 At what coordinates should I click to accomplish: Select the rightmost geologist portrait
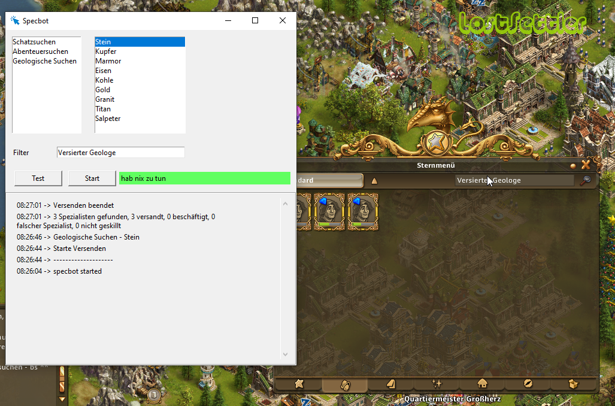click(363, 211)
